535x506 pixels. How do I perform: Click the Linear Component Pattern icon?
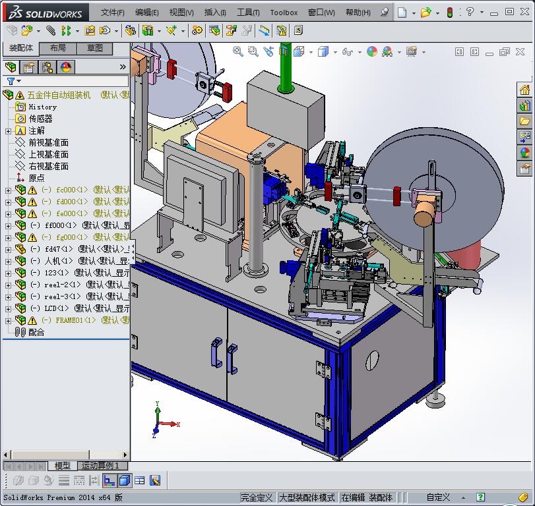click(x=66, y=31)
